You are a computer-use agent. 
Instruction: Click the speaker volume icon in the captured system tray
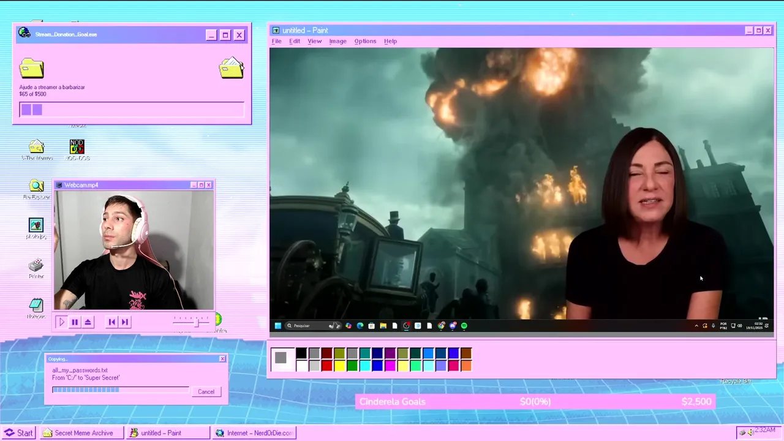[740, 326]
